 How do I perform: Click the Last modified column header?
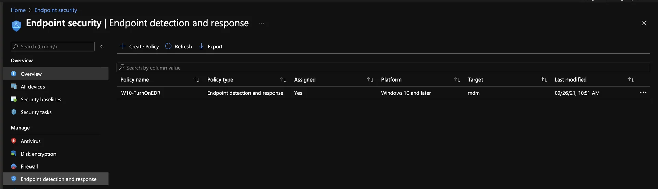pos(571,79)
